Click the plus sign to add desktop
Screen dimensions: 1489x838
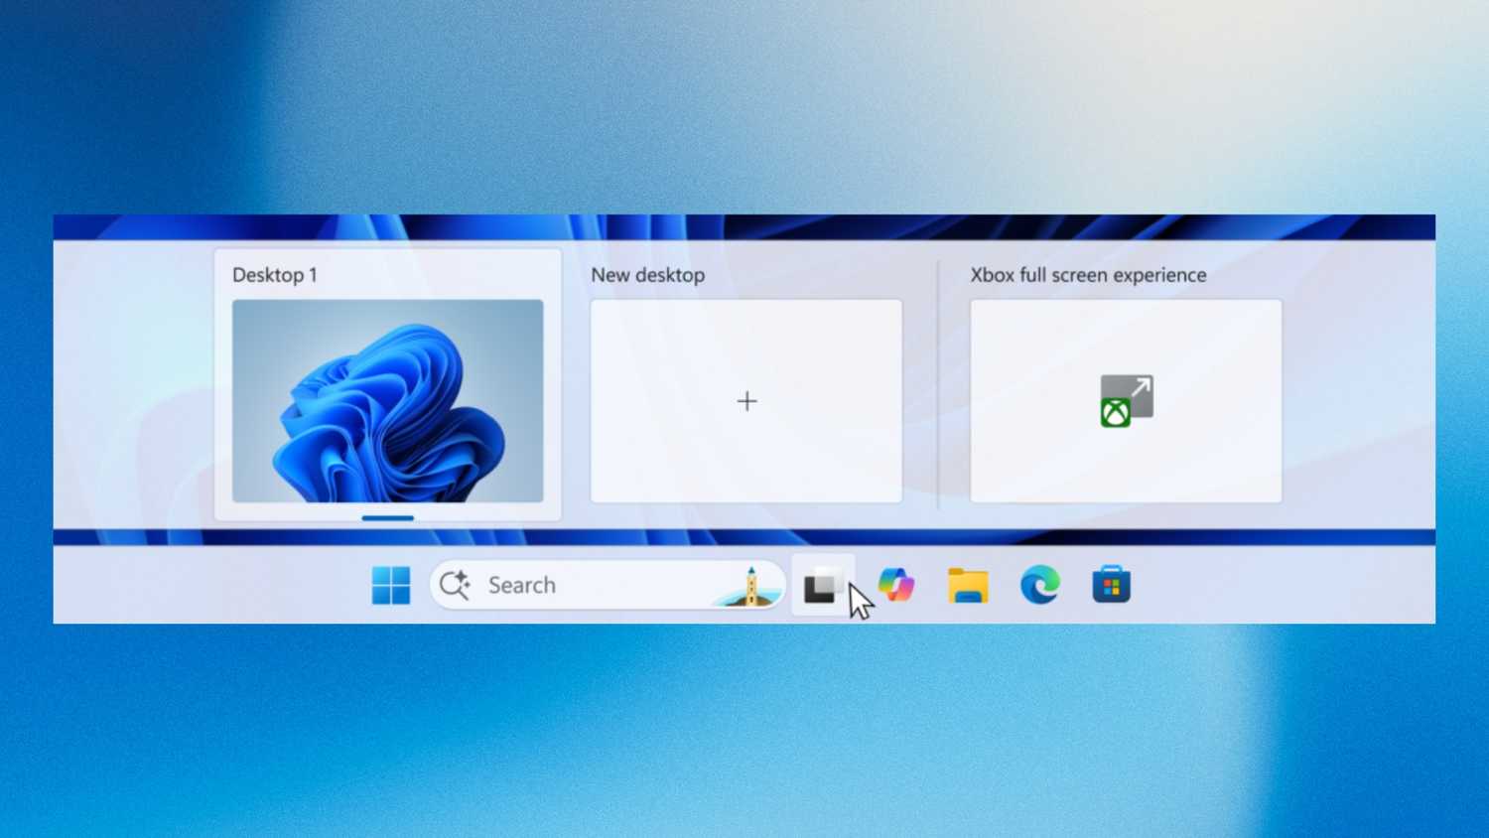point(746,401)
